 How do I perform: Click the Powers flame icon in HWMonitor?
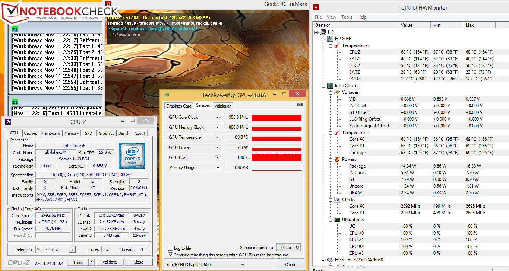[336, 159]
